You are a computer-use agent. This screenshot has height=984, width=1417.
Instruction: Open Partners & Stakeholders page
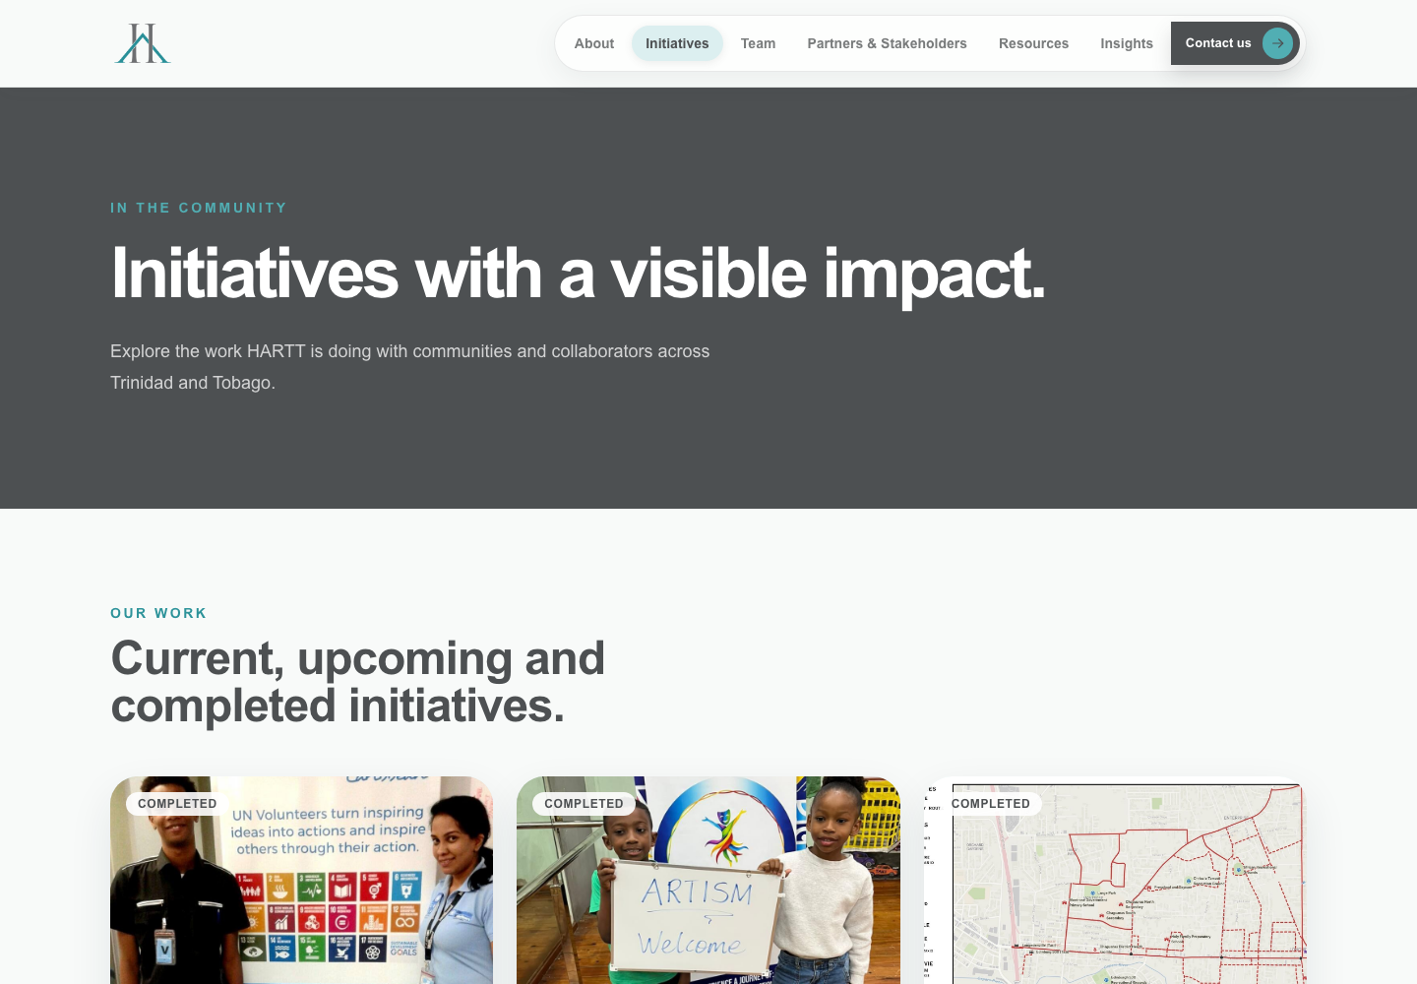(x=887, y=43)
